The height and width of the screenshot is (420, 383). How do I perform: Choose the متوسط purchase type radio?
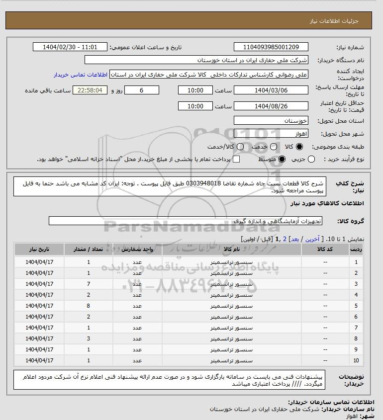point(282,159)
